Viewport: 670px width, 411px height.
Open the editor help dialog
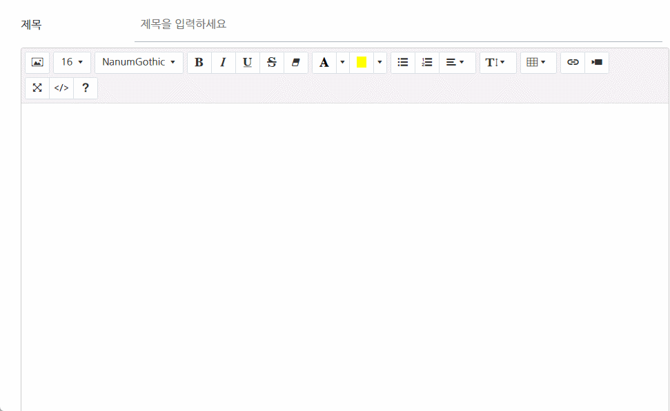click(86, 88)
